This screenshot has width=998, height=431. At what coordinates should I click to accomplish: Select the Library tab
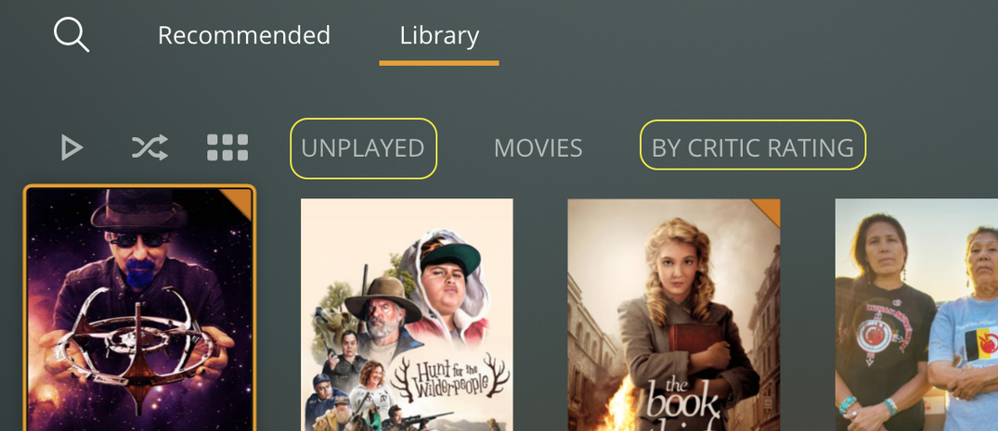pos(439,35)
